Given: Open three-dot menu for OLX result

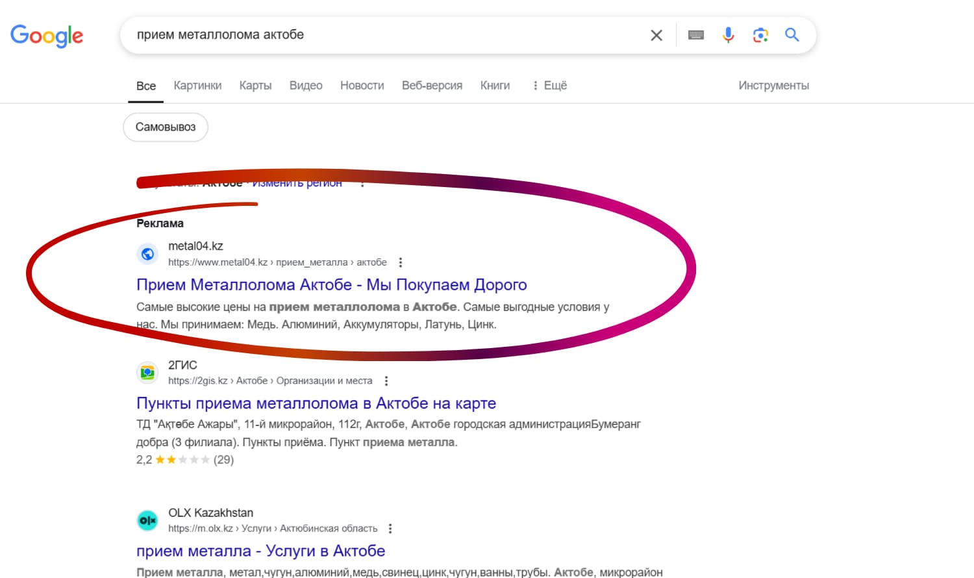Looking at the screenshot, I should (390, 529).
